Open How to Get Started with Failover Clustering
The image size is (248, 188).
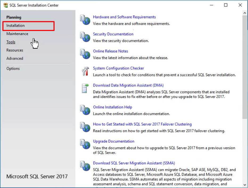click(x=142, y=124)
